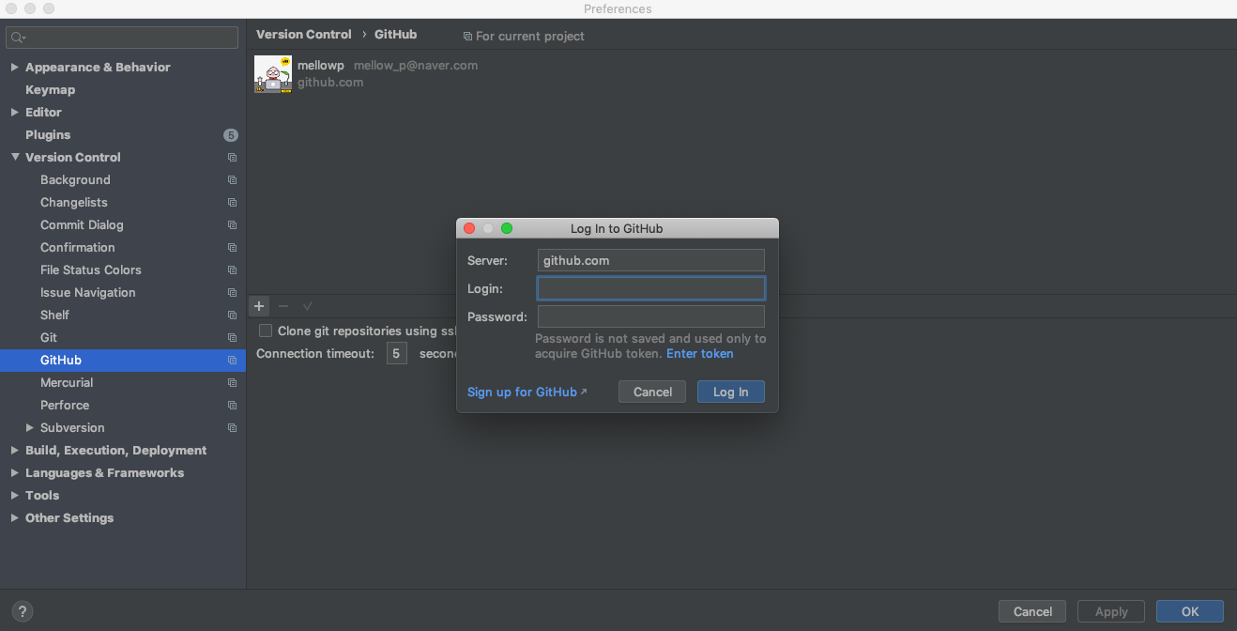Expand Languages & Frameworks section
The image size is (1237, 631).
[x=14, y=473]
